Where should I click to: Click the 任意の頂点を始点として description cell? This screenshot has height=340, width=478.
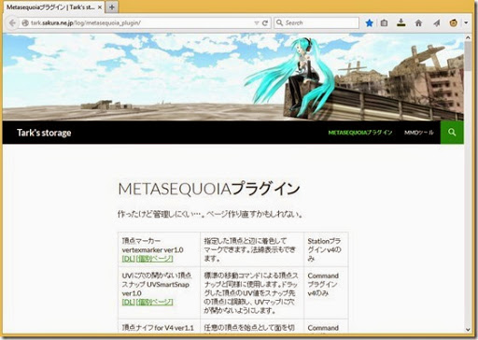pyautogui.click(x=252, y=327)
